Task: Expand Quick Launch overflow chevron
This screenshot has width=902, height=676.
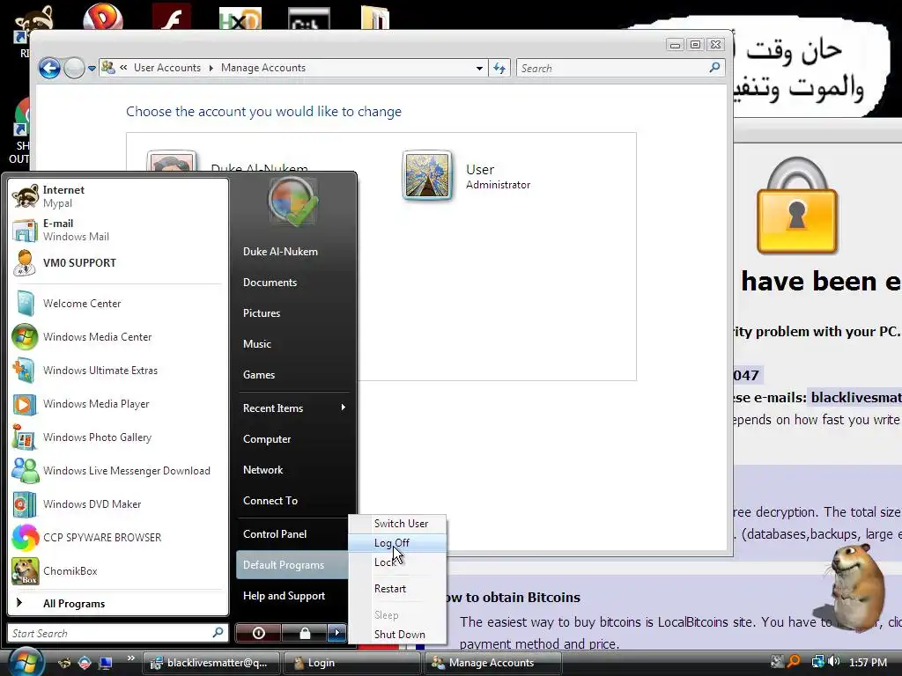Action: pos(131,658)
